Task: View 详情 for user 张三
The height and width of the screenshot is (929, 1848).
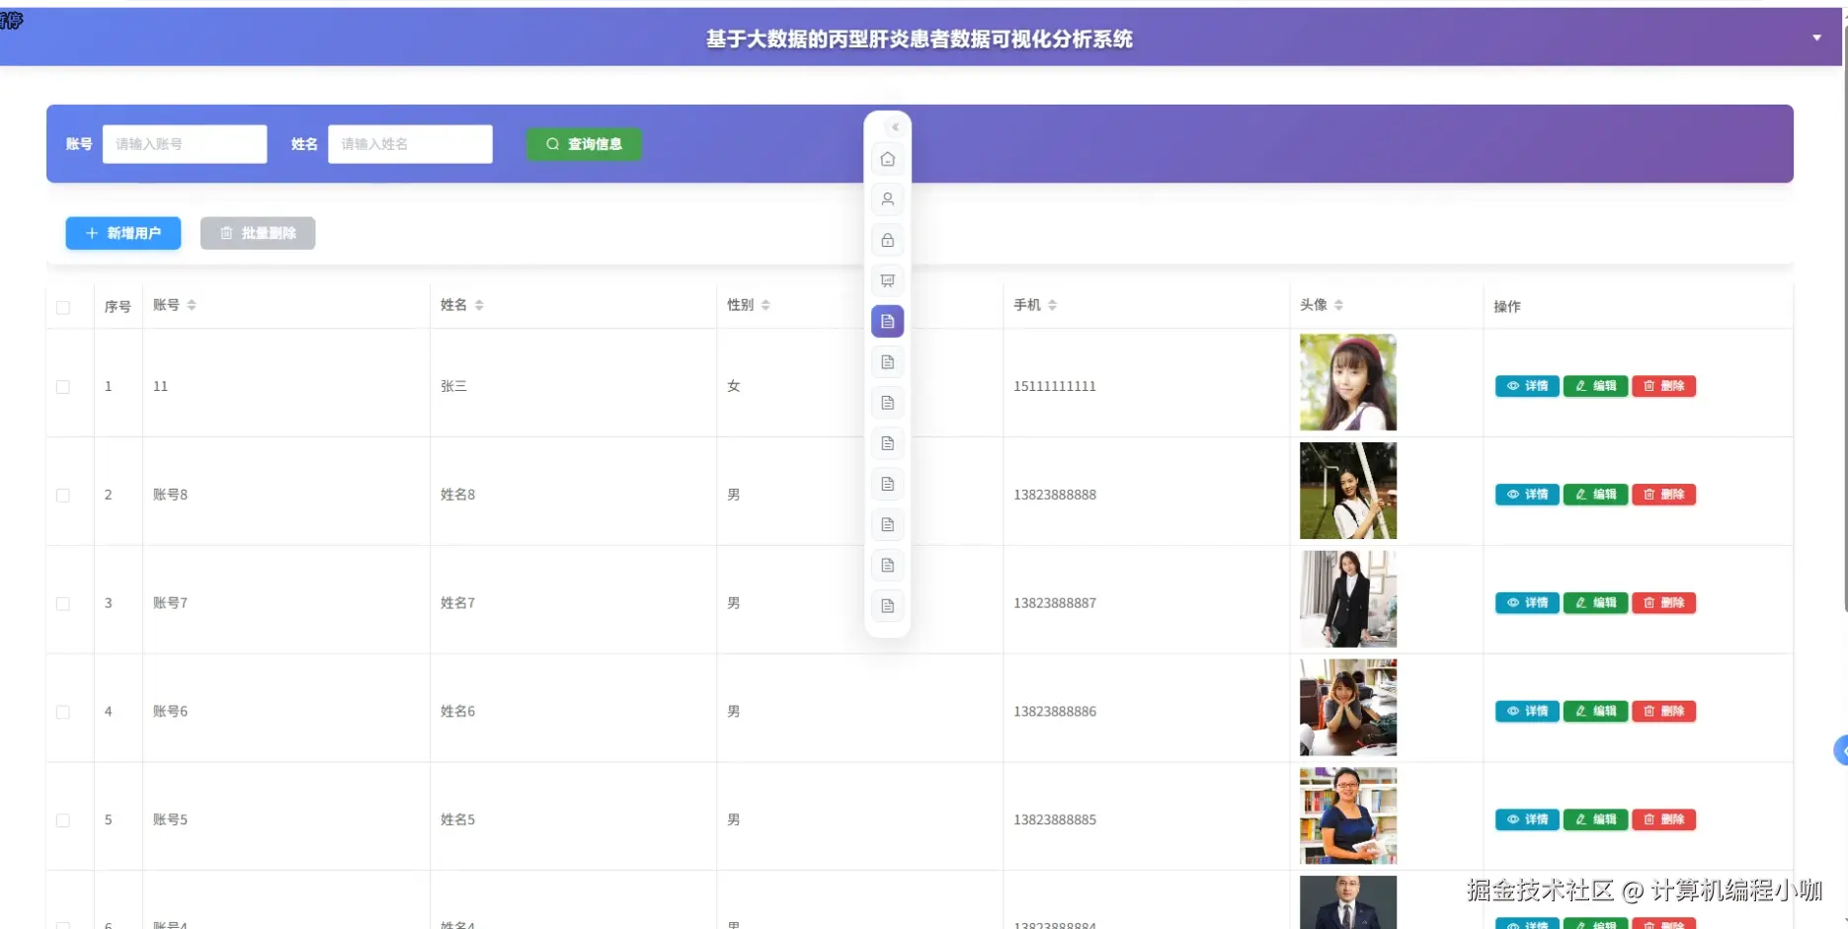Action: (x=1527, y=386)
